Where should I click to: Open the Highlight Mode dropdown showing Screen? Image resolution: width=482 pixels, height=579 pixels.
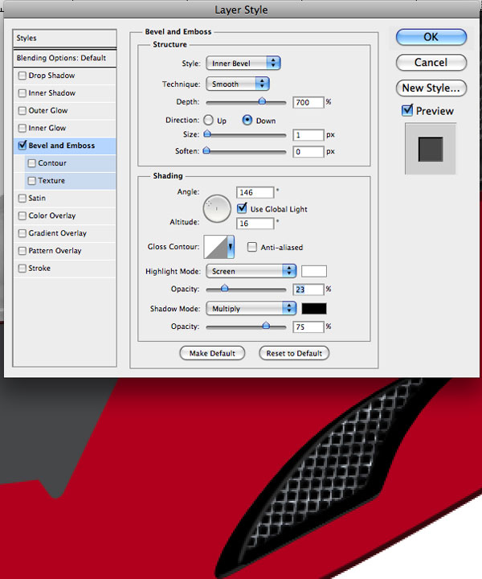(251, 271)
